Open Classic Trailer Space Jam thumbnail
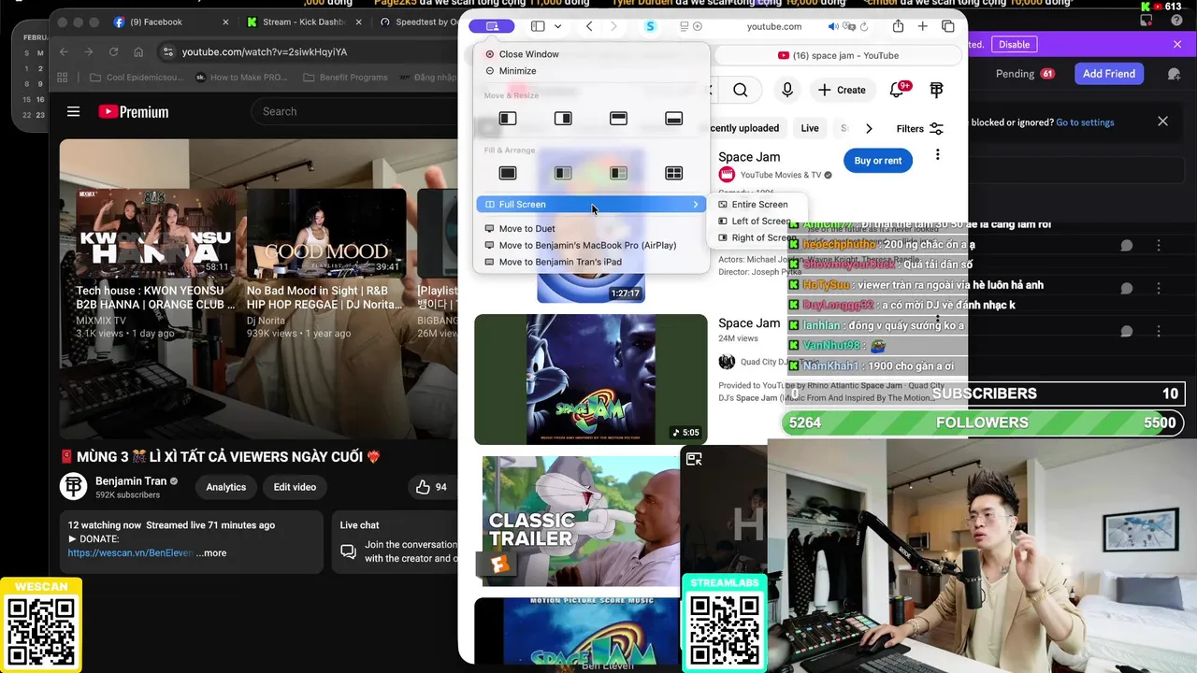The width and height of the screenshot is (1197, 673). tap(582, 522)
